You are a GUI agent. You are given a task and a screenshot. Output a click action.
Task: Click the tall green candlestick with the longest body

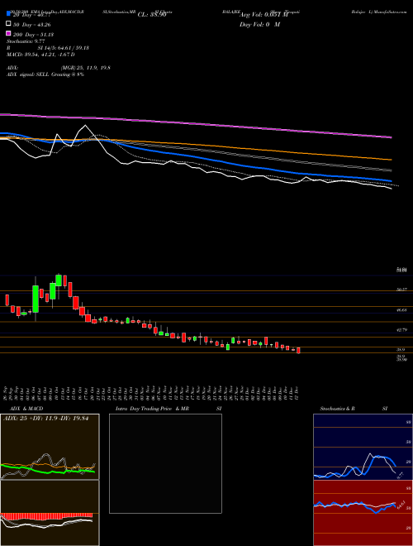36,299
